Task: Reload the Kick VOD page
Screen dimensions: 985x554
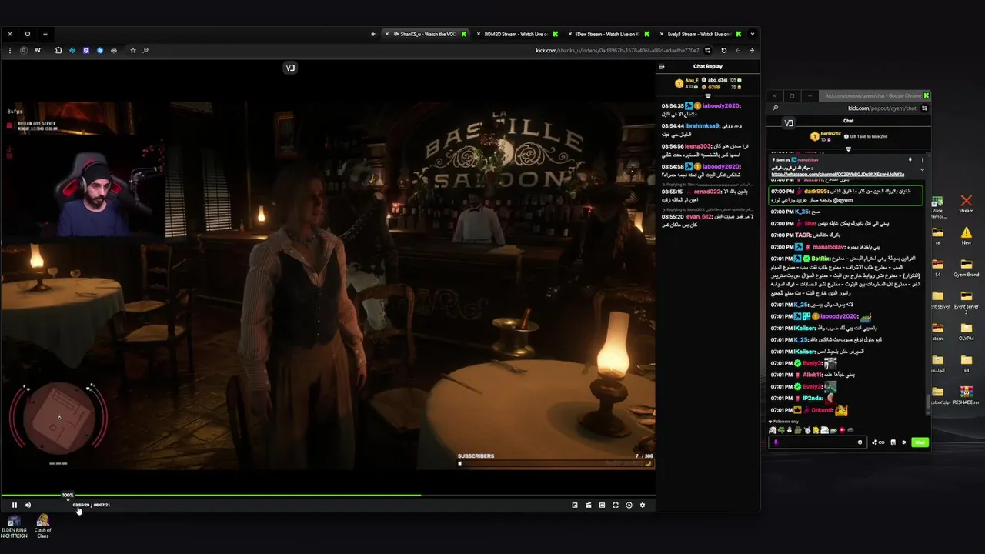Action: pos(723,51)
